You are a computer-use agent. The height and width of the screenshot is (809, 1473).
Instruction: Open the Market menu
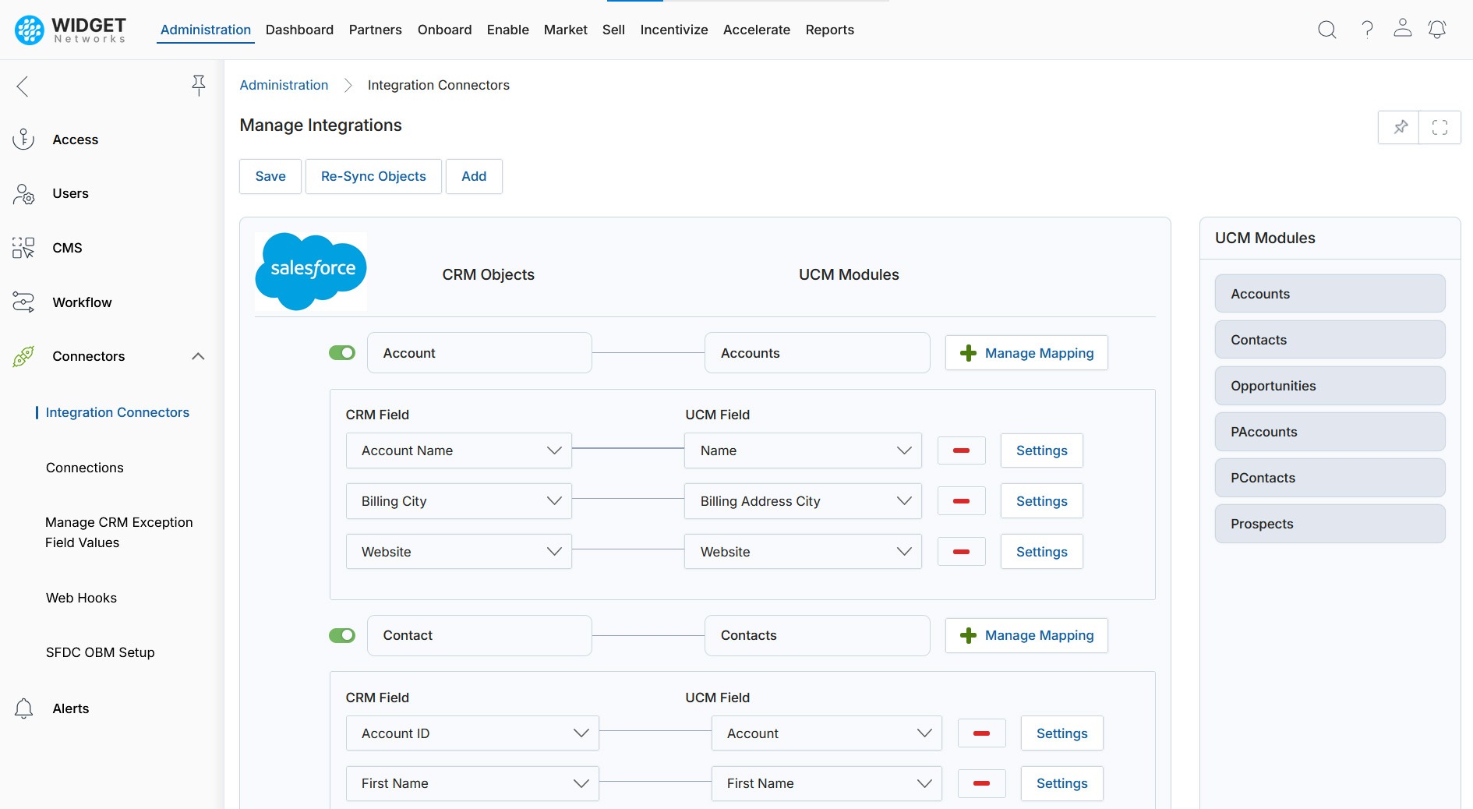(565, 30)
